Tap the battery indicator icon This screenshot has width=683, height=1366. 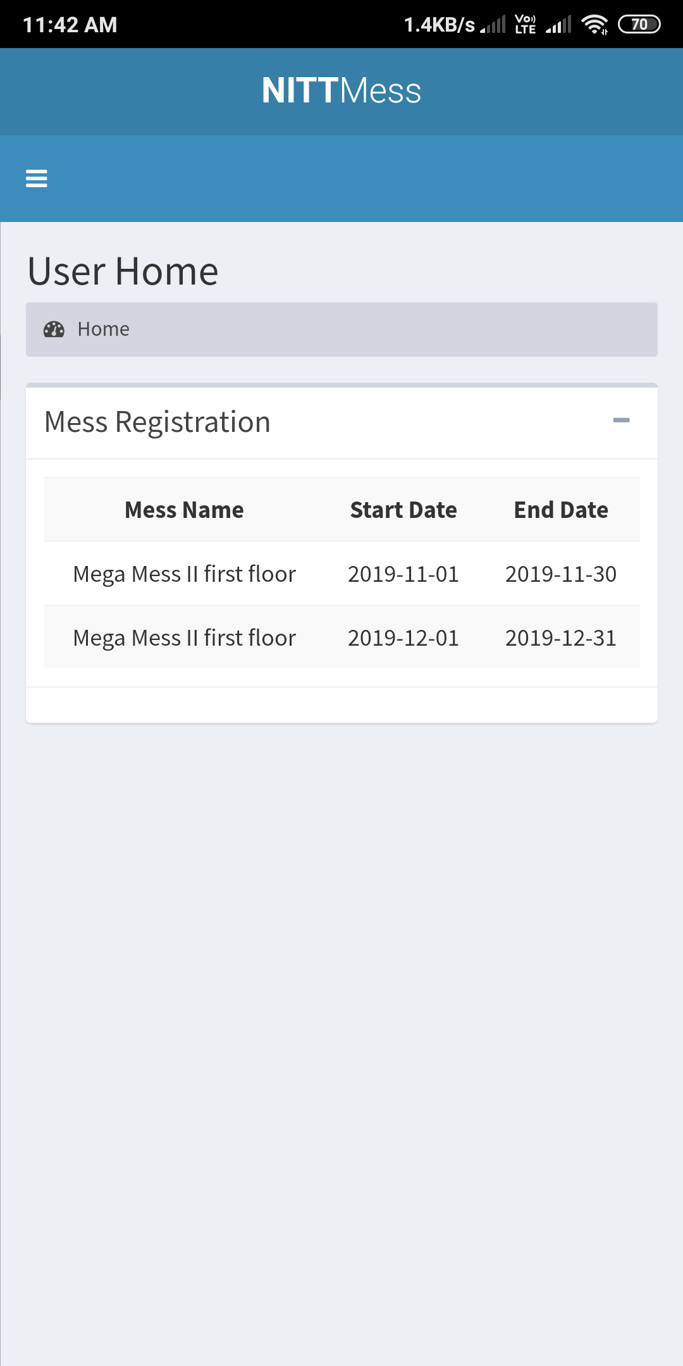tap(639, 24)
